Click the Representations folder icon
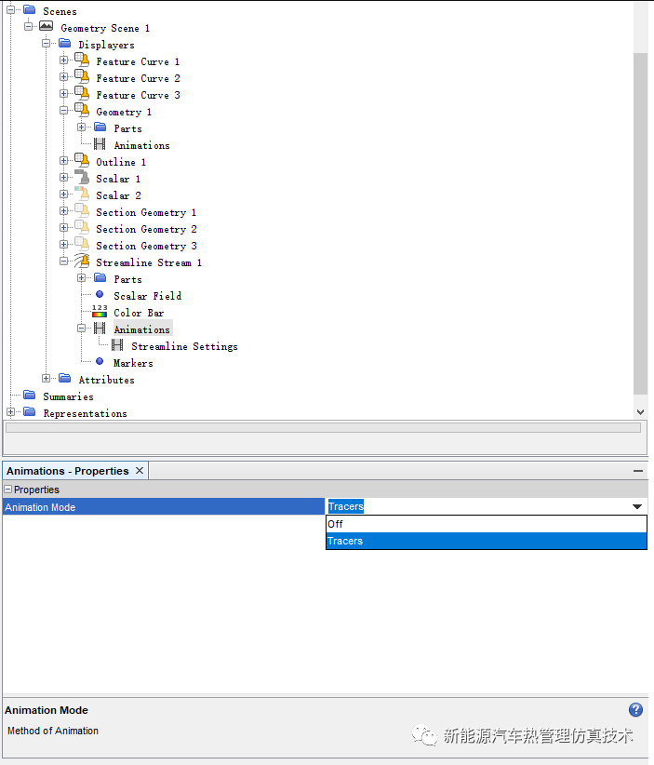The height and width of the screenshot is (765, 654). [29, 411]
